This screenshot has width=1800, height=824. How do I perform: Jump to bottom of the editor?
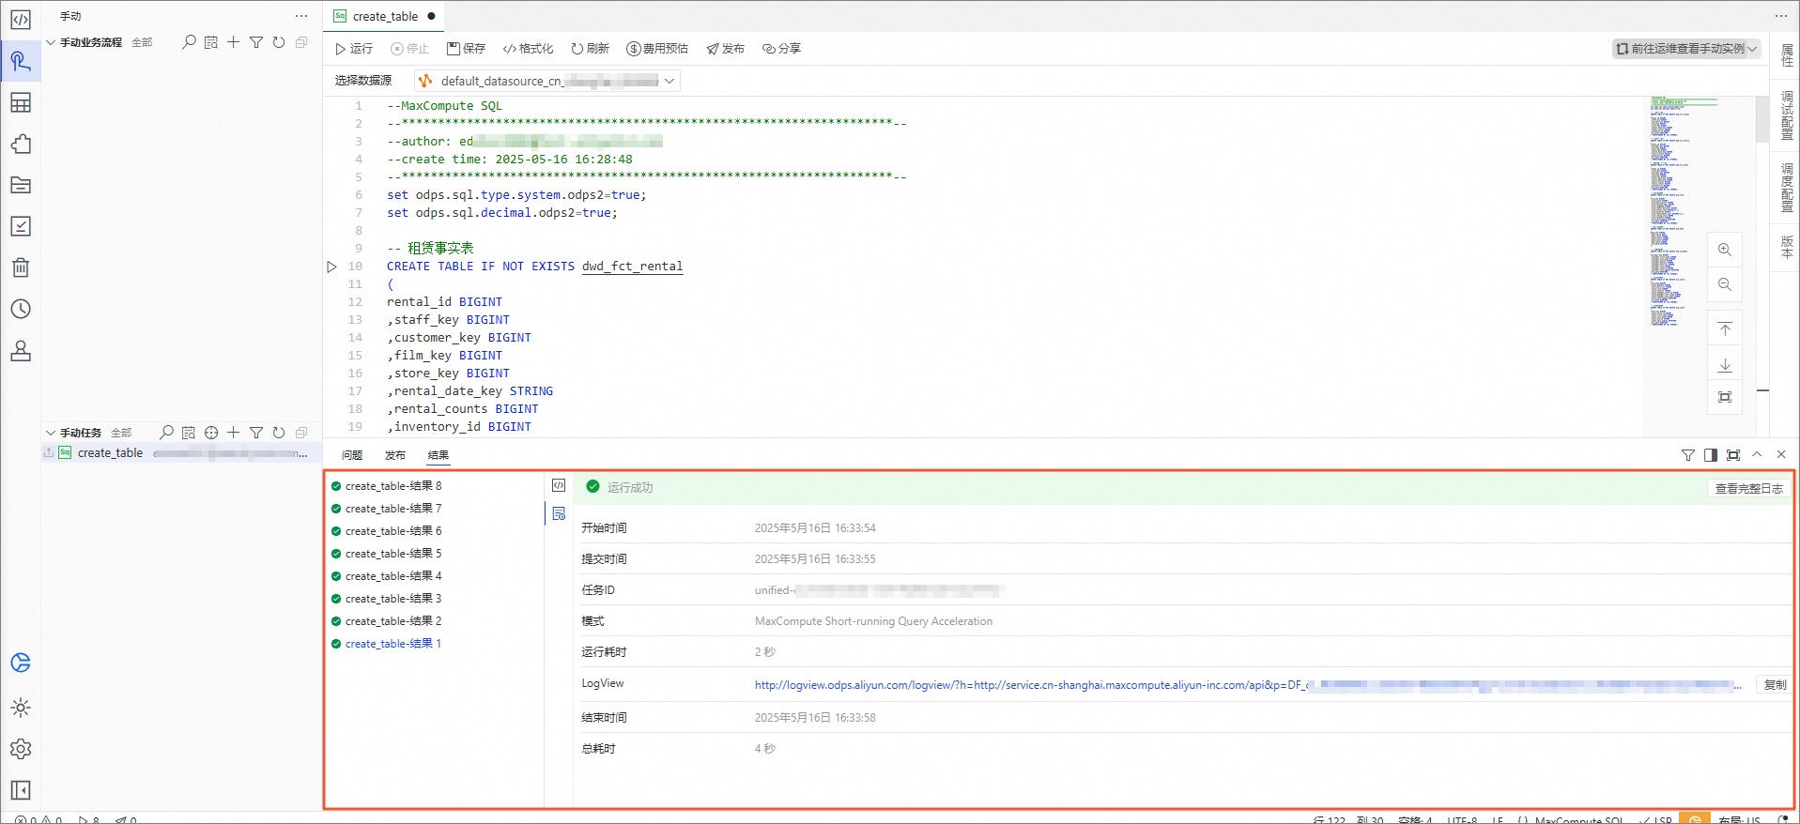(1725, 364)
